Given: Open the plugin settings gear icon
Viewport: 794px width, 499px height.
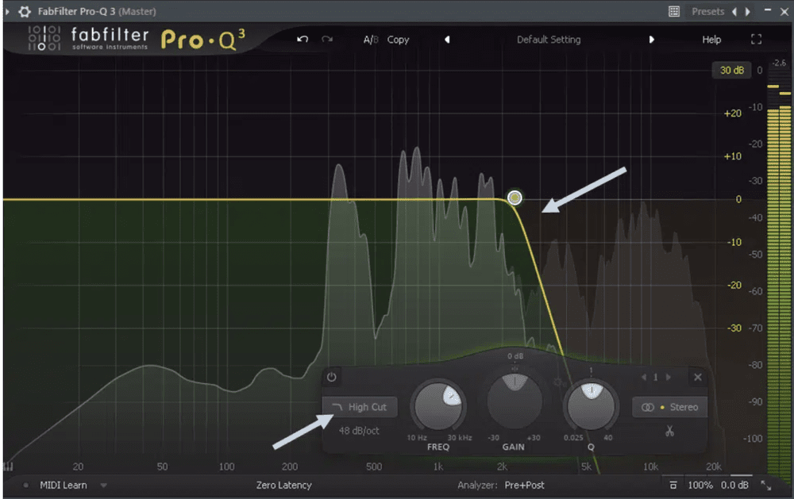Looking at the screenshot, I should 23,11.
